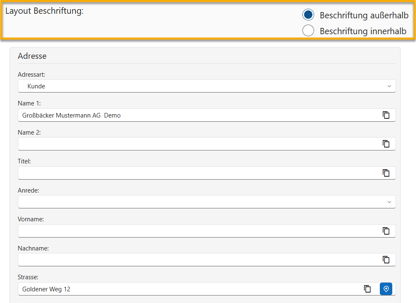
Task: Click the Strasse field with Goldener Weg
Action: click(187, 289)
